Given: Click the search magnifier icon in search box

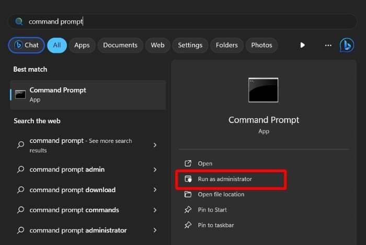Looking at the screenshot, I should (19, 21).
